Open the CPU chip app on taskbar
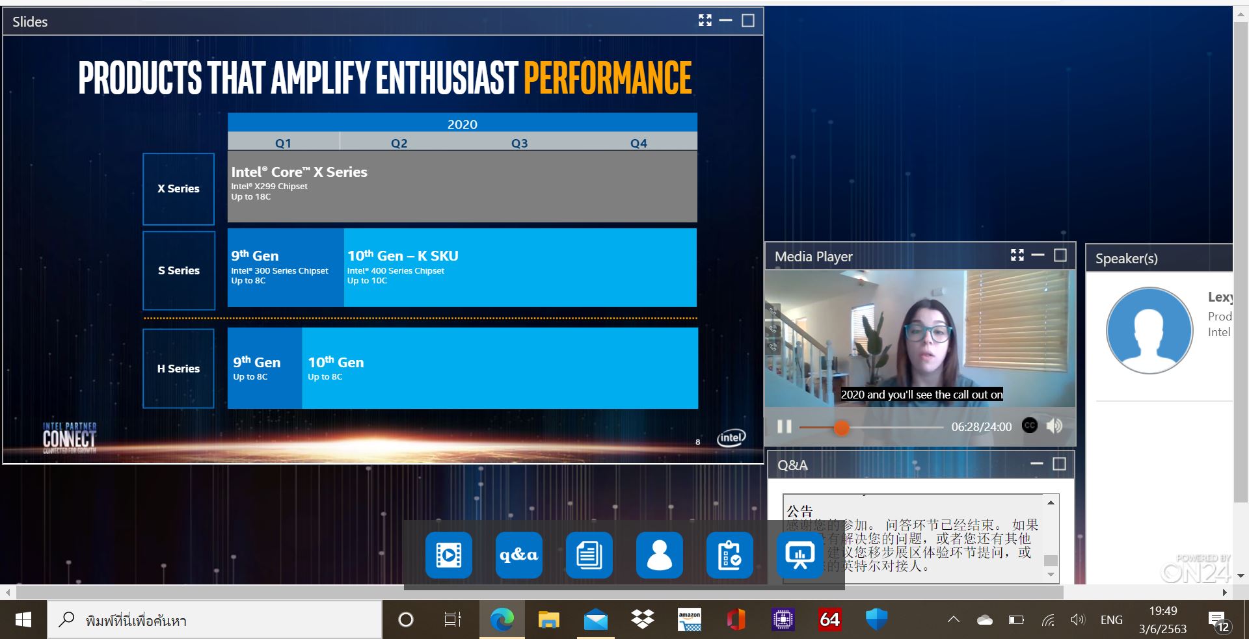Viewport: 1249px width, 639px height. click(783, 620)
